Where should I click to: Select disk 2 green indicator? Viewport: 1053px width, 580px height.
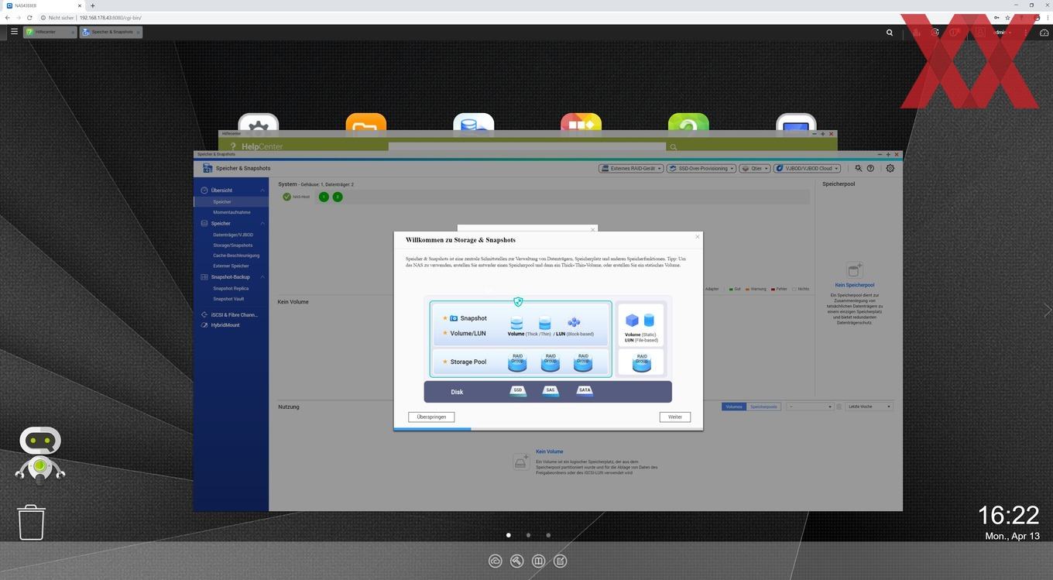[338, 197]
